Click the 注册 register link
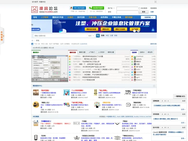 (152, 12)
